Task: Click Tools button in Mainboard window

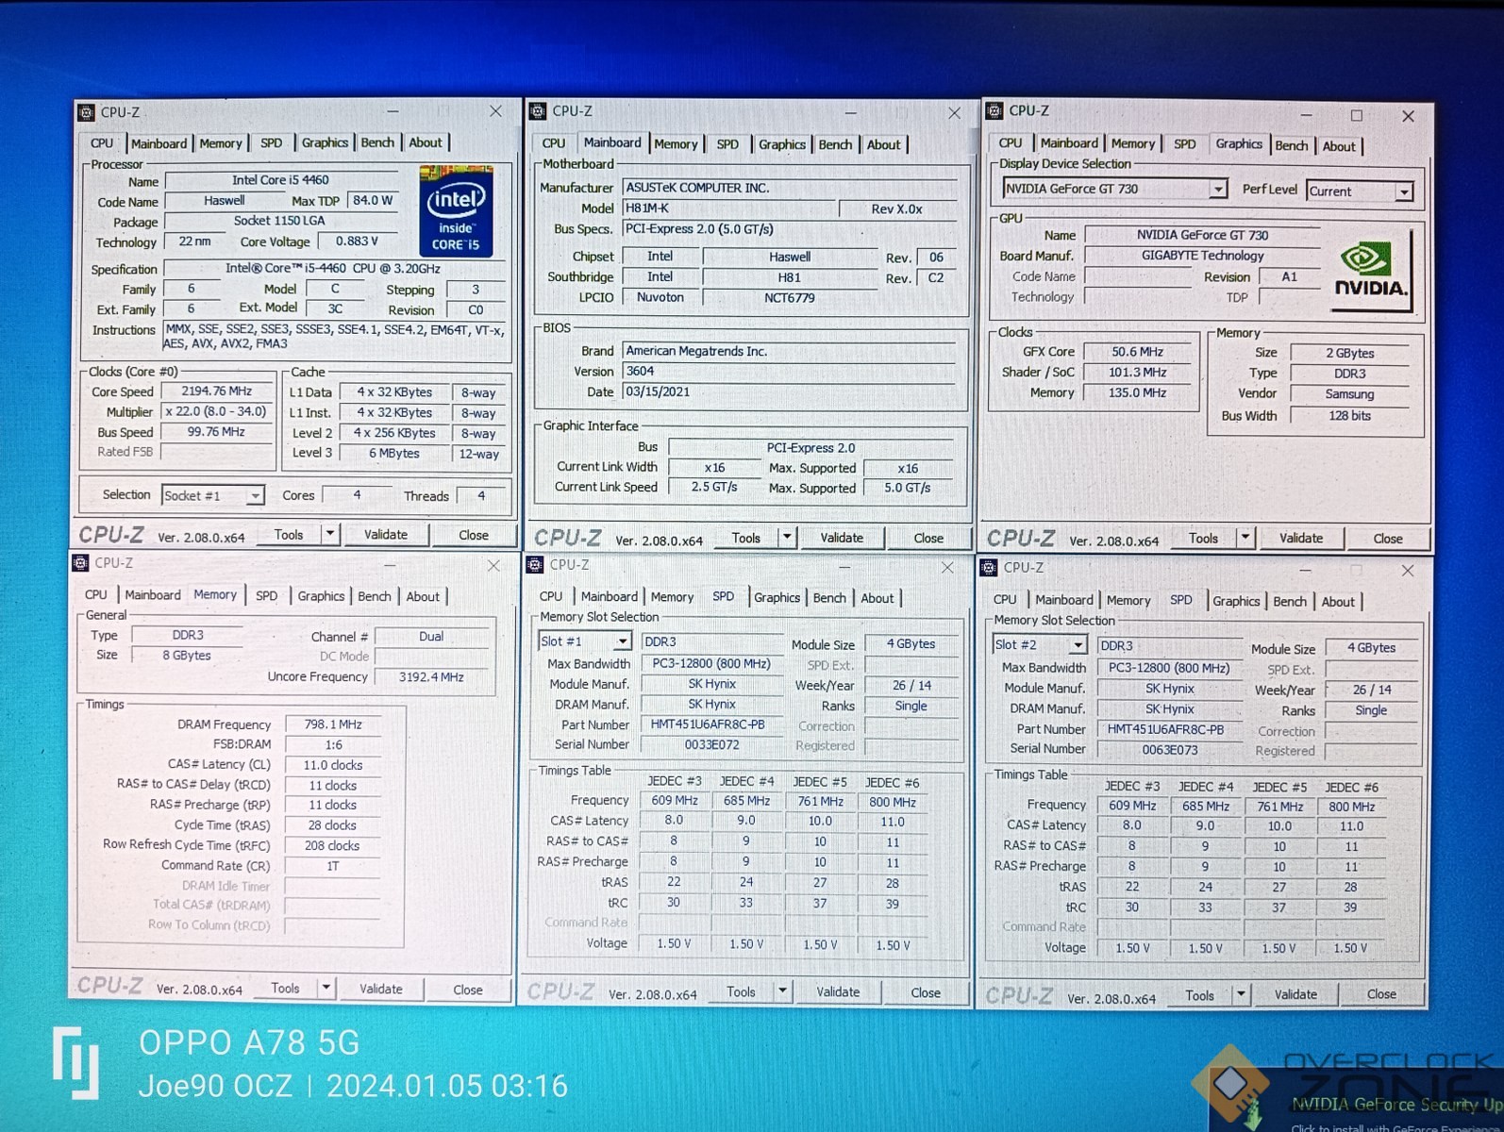Action: (x=745, y=538)
